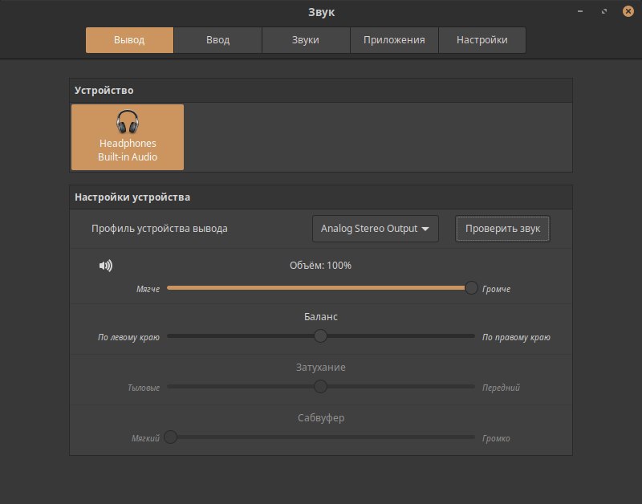The height and width of the screenshot is (504, 642).
Task: Click the Проверить звук button
Action: coord(502,229)
